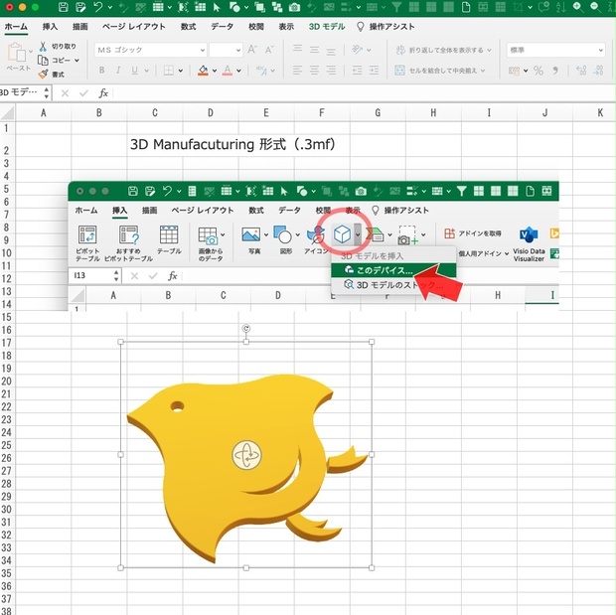The width and height of the screenshot is (616, 615).
Task: Click the red font color swatch
Action: pyautogui.click(x=228, y=71)
